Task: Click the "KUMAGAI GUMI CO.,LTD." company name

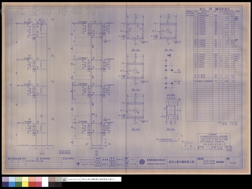Action: 156,163
